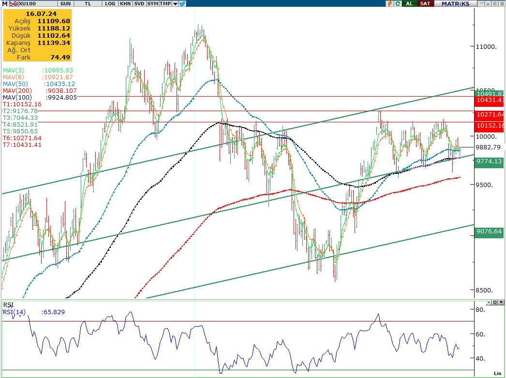Click the RSI(14) value label
Image resolution: width=506 pixels, height=378 pixels.
tap(33, 312)
